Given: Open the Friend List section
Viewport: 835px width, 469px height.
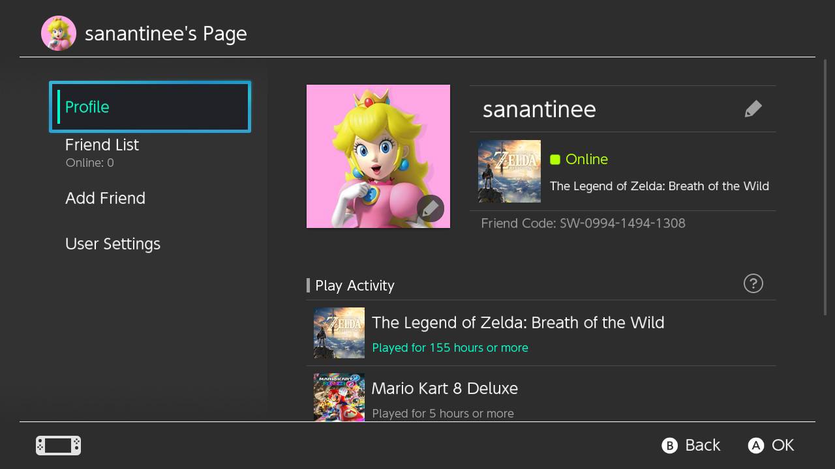Looking at the screenshot, I should pos(150,152).
